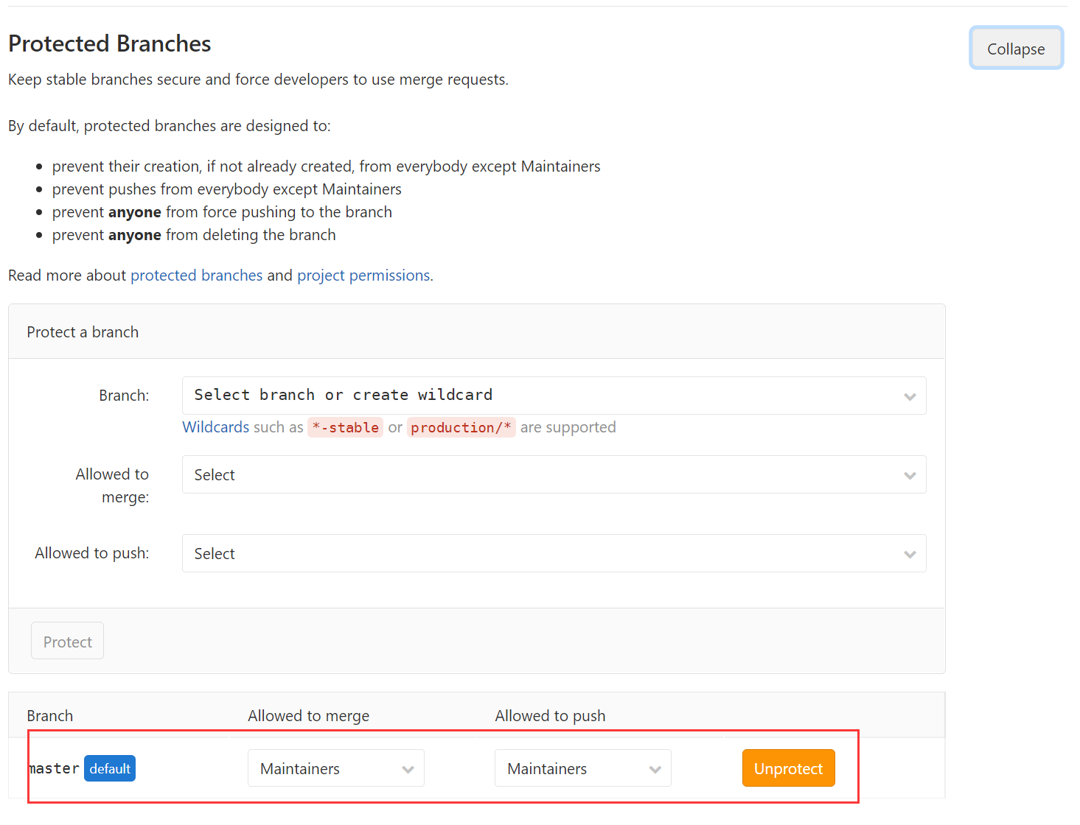Click the chevron in the form's Allowed to push selector
1080x825 pixels.
point(910,554)
